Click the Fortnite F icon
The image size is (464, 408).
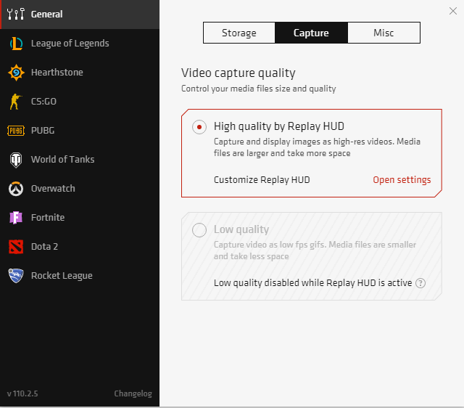pos(16,218)
